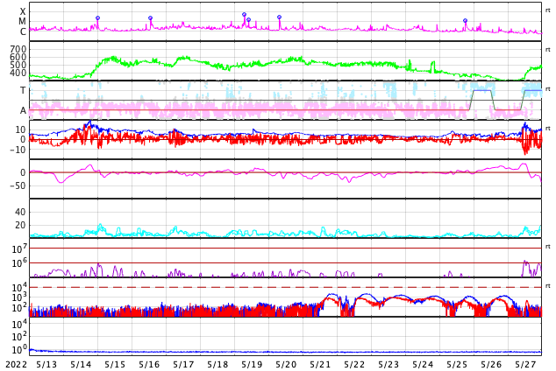Select the lower of two adjacent flare markers near 5/19
Screen dimensions: 556x371
[248, 20]
